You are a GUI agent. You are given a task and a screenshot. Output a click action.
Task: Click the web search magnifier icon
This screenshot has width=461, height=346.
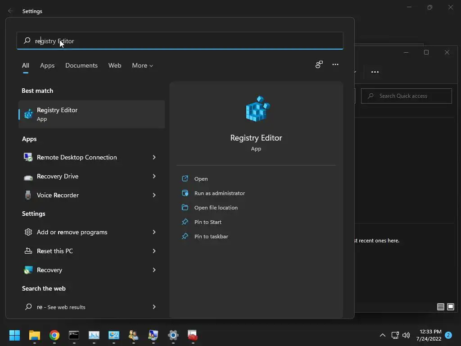pyautogui.click(x=28, y=307)
